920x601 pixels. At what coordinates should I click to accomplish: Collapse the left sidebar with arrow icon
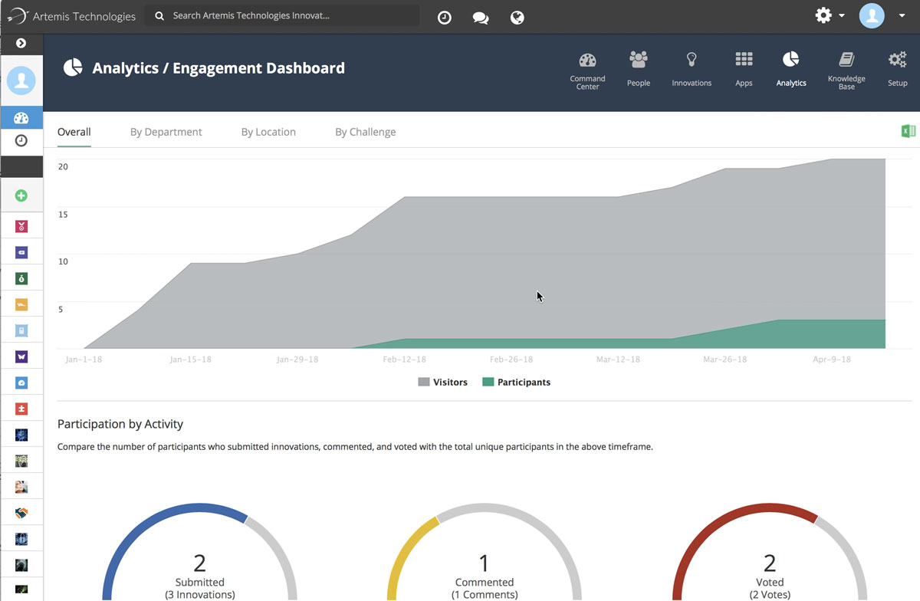click(21, 44)
